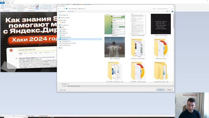Select Изображения in navigation pane

[x=63, y=33]
